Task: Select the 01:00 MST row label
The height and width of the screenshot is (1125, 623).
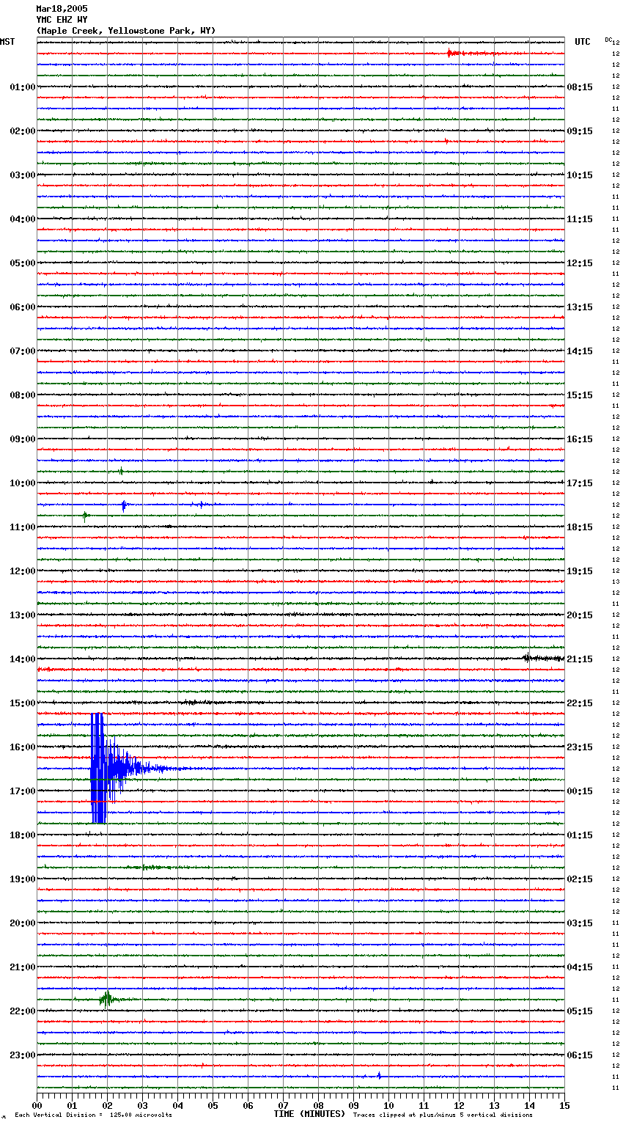Action: coord(23,87)
